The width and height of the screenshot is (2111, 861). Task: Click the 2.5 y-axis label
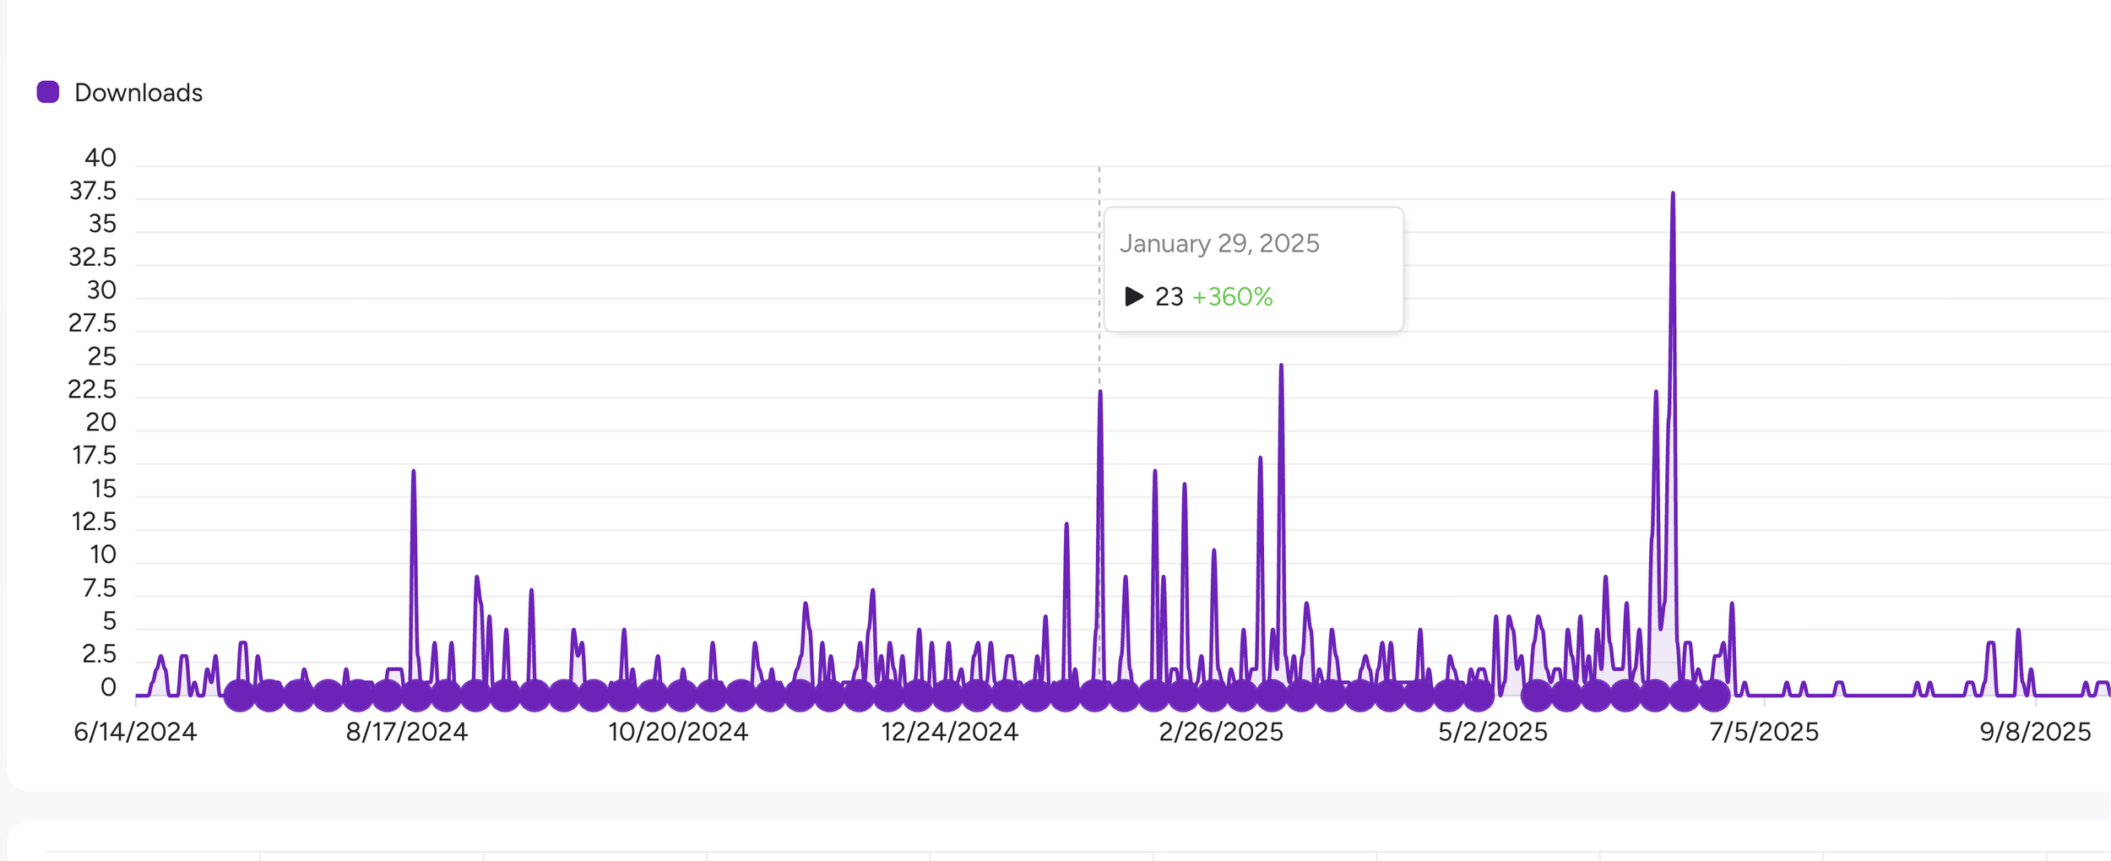[x=99, y=654]
